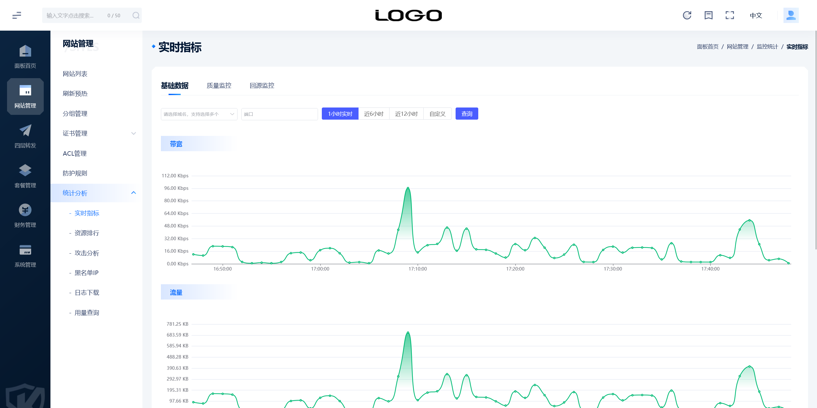Open 证书管理 menu item

(75, 133)
